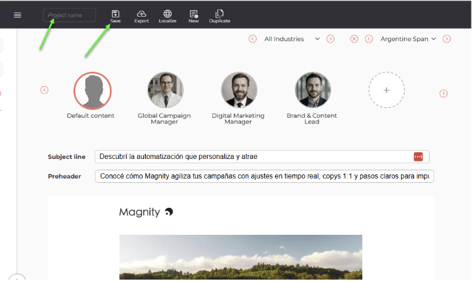Go to next industry with right arrow
This screenshot has height=282, width=472.
[331, 39]
